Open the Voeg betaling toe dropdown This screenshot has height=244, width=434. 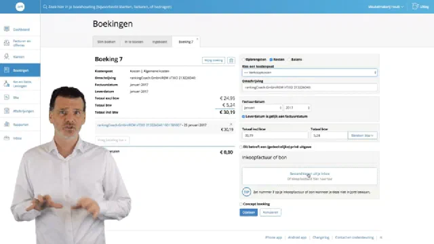point(112,140)
